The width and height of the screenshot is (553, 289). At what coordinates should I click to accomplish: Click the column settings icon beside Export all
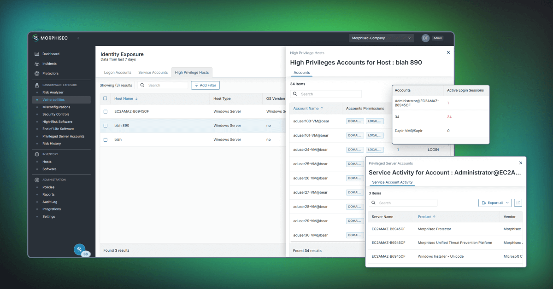click(518, 203)
